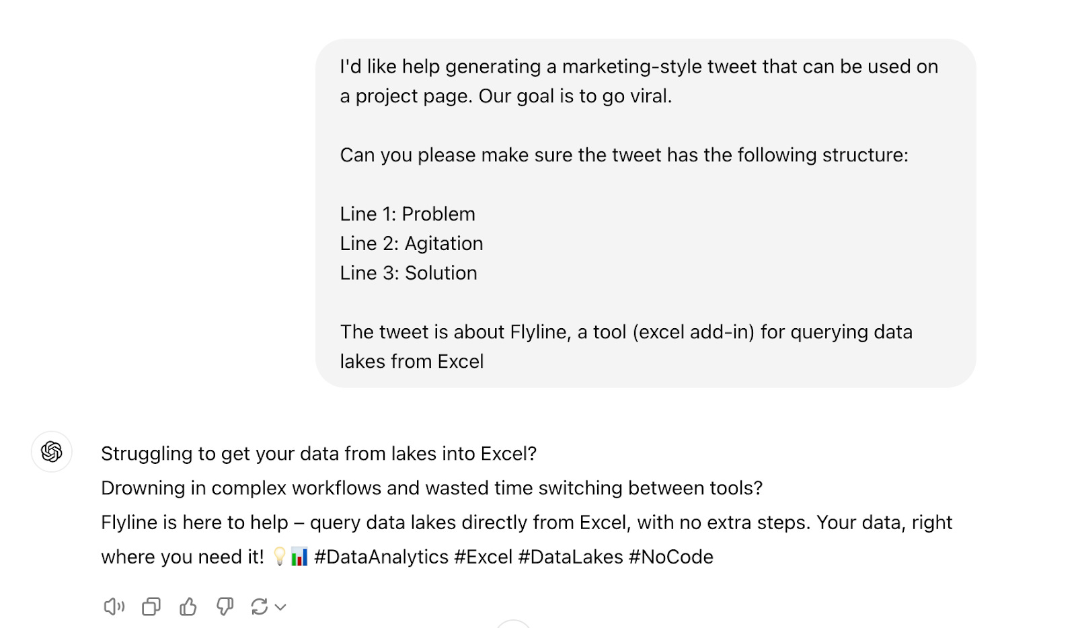The height and width of the screenshot is (628, 1076).
Task: Mark the response with thumbs down
Action: click(225, 607)
